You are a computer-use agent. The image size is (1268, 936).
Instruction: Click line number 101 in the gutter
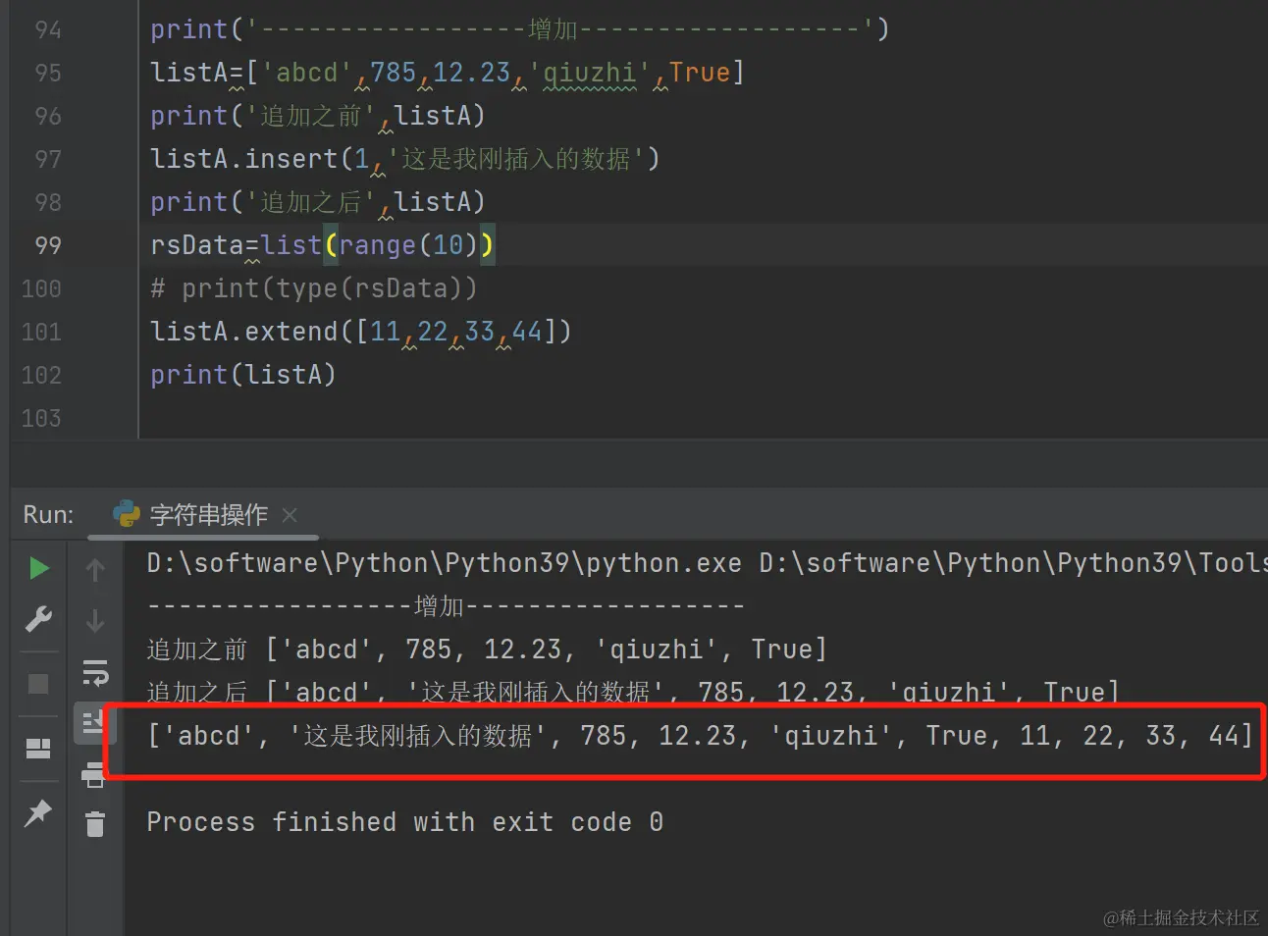coord(41,332)
